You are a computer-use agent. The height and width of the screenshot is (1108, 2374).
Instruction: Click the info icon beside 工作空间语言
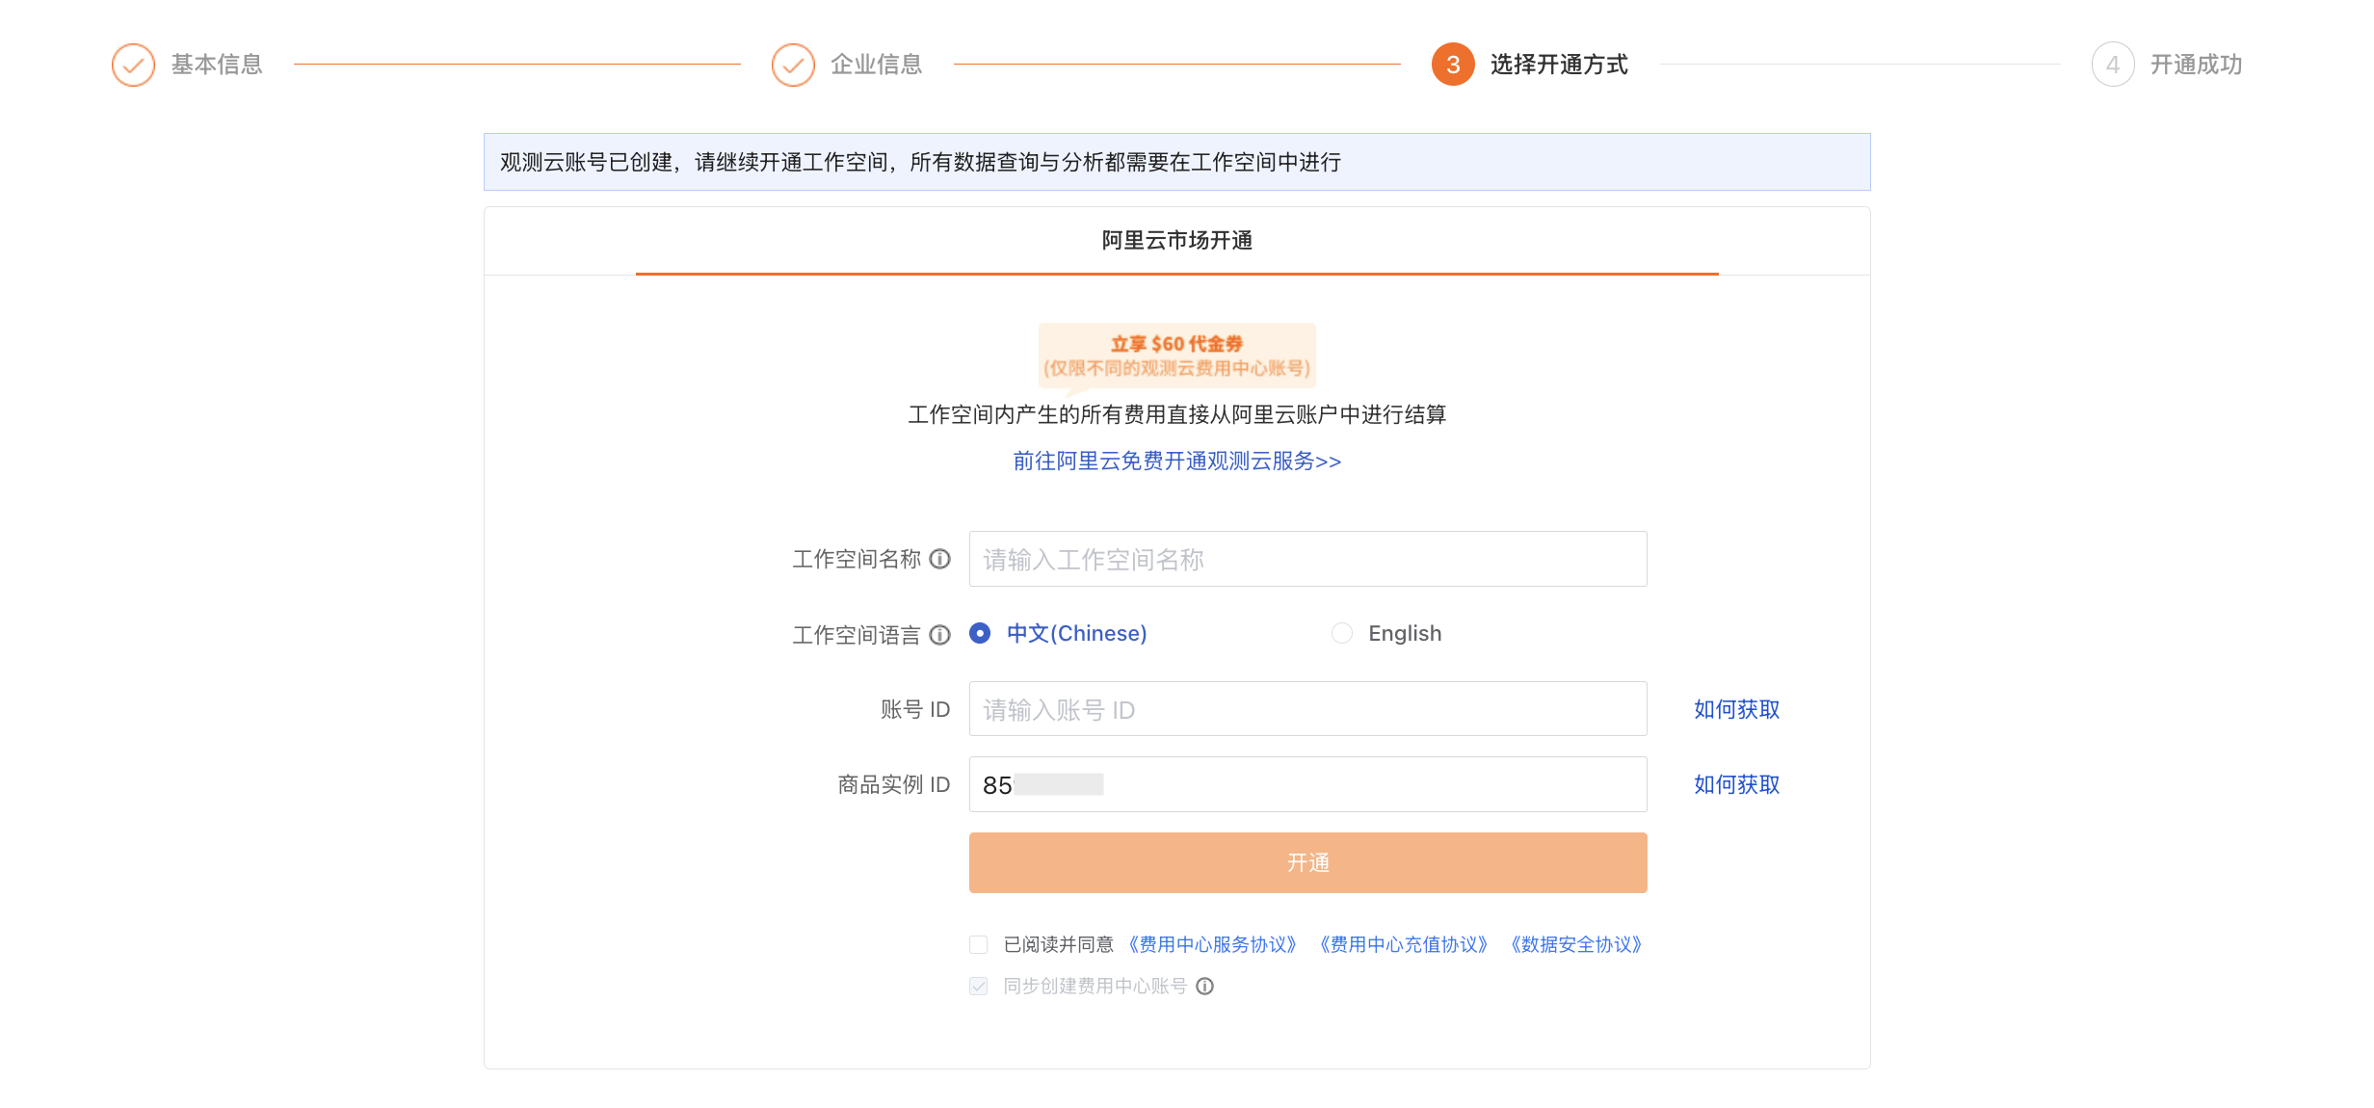point(939,635)
